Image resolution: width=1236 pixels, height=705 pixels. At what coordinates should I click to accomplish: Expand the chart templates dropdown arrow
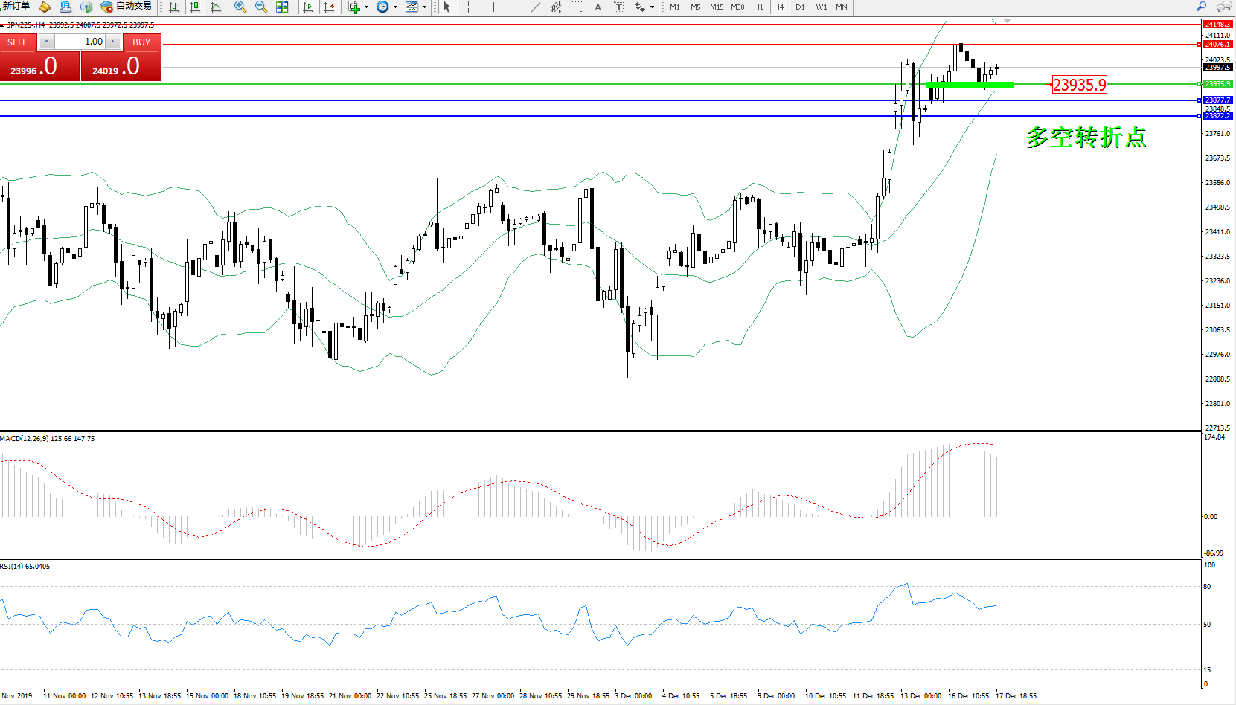click(x=425, y=7)
